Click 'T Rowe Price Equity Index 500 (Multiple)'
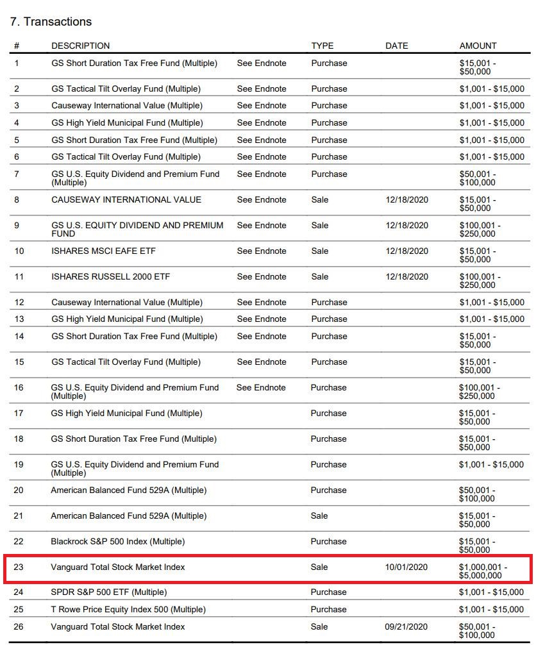This screenshot has height=645, width=552. tap(128, 609)
